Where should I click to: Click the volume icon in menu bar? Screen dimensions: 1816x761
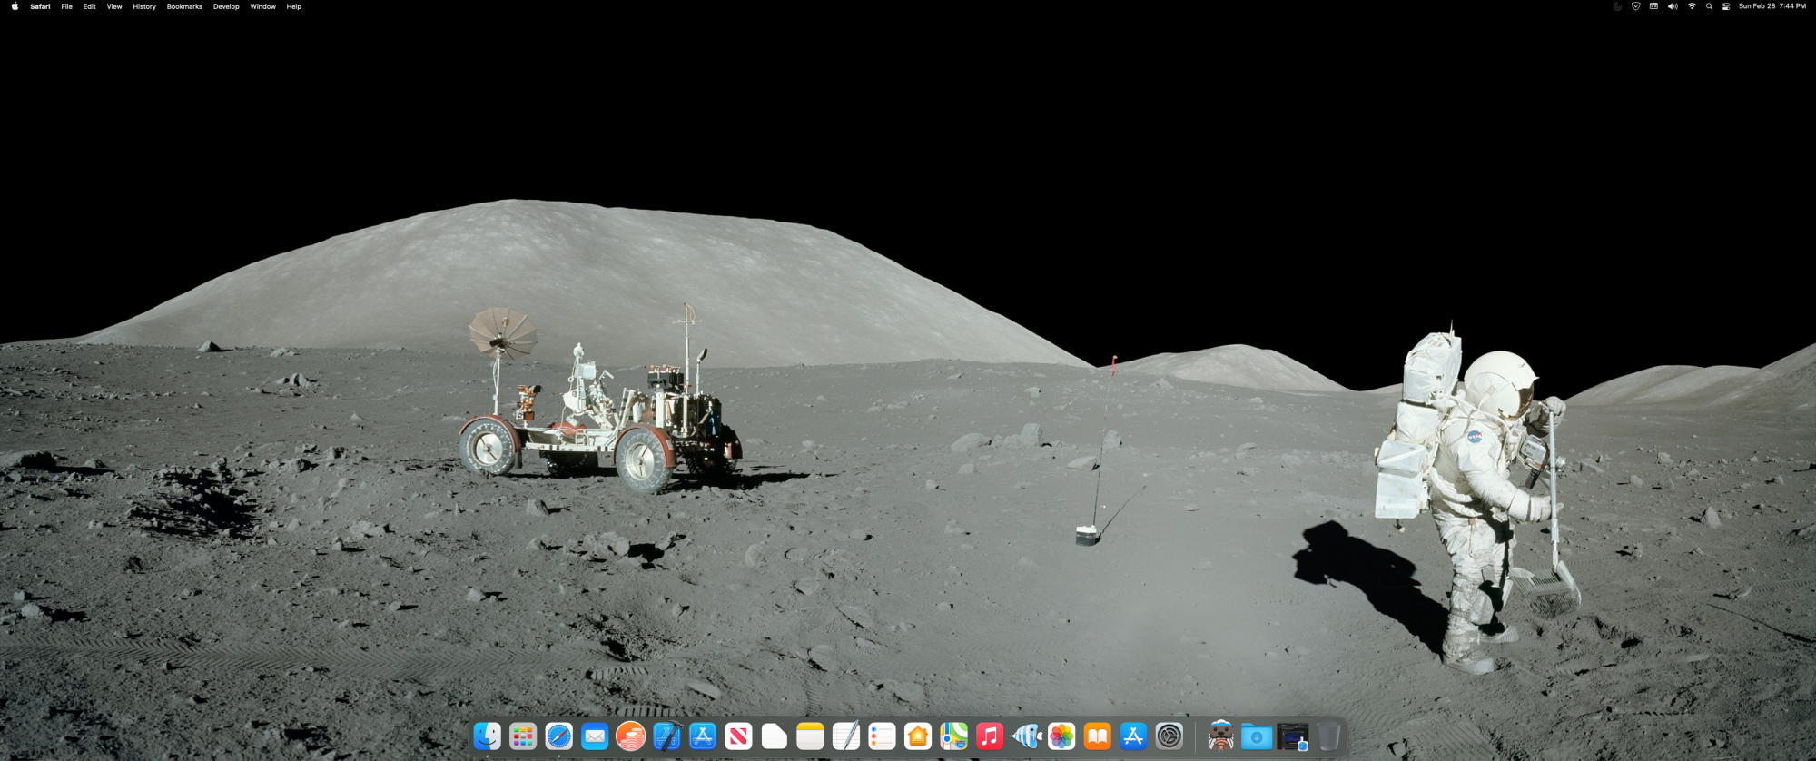click(x=1673, y=6)
